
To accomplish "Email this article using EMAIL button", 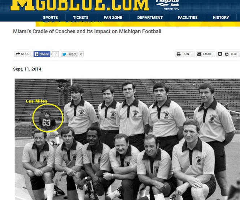I will (205, 54).
